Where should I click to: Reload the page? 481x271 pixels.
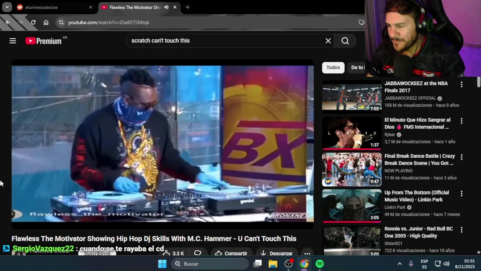point(33,22)
